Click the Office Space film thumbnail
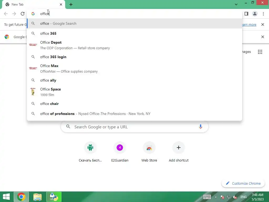The height and width of the screenshot is (202, 269). click(33, 92)
